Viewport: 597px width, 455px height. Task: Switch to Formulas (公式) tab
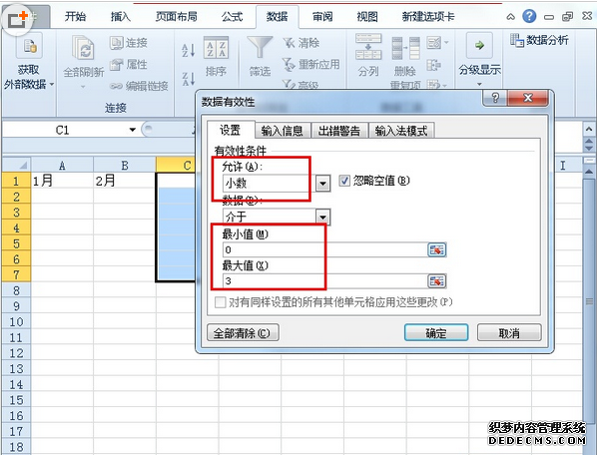coord(232,17)
